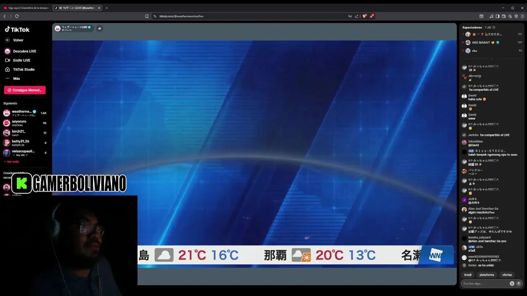Image resolution: width=527 pixels, height=296 pixels.
Task: Select the ofertas quick reply chip
Action: (x=507, y=275)
